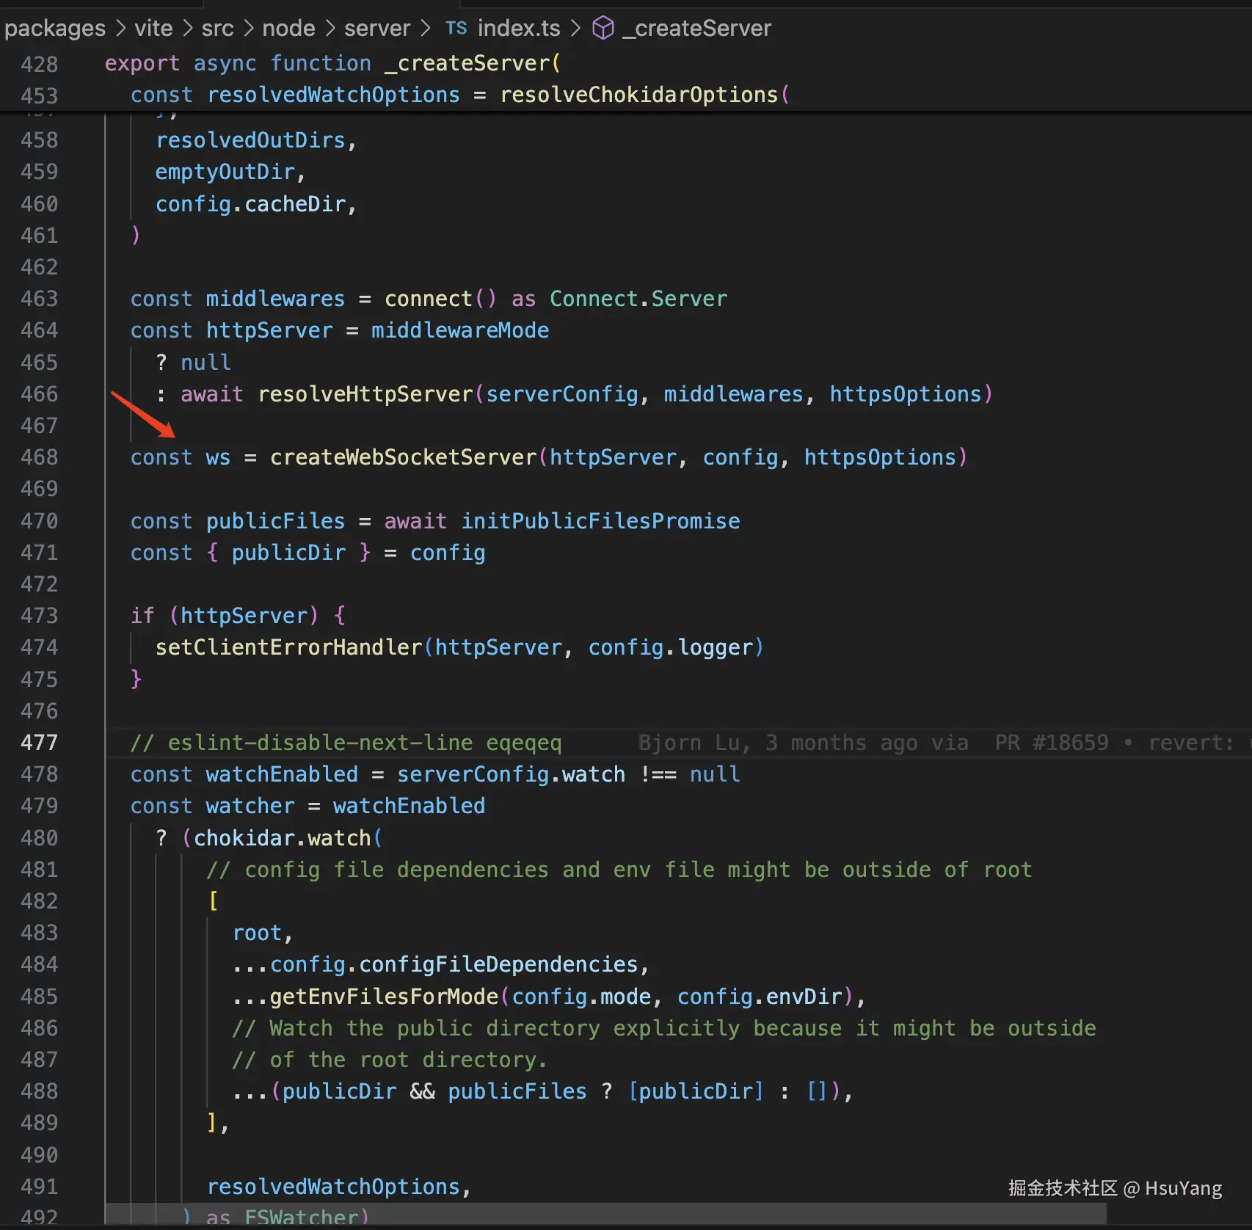Image resolution: width=1252 pixels, height=1230 pixels.
Task: Click the "watcher" variable on line 479
Action: pos(251,806)
